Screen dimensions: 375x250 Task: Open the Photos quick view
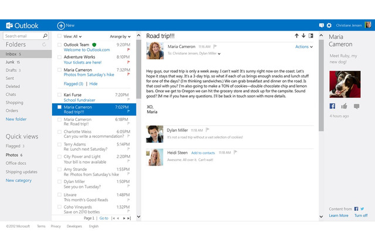coord(12,155)
